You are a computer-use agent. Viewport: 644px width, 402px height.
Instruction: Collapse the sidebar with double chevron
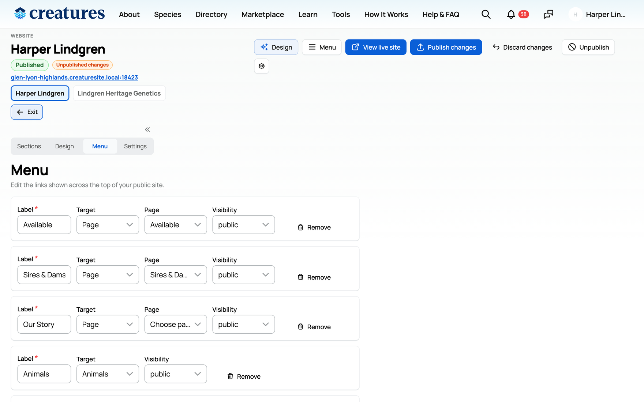pos(147,129)
